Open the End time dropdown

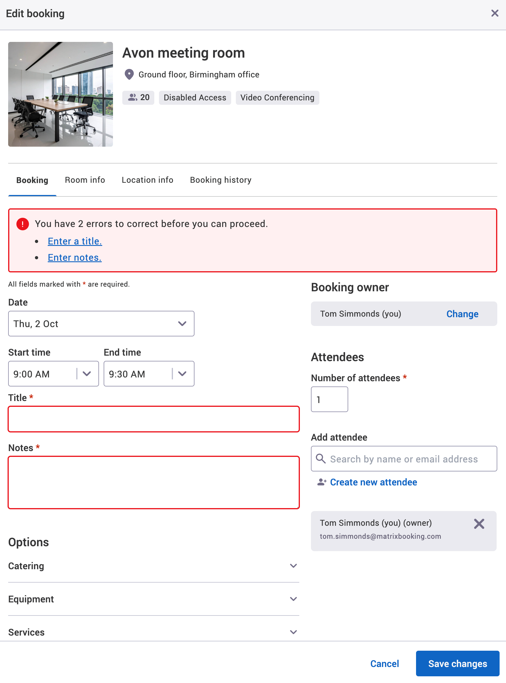(x=183, y=373)
